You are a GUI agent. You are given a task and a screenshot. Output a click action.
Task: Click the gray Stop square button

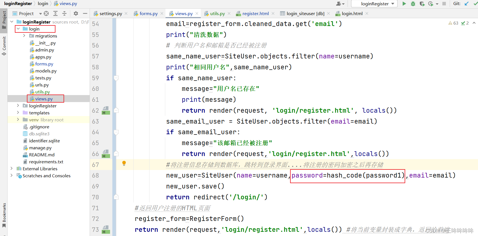pyautogui.click(x=444, y=4)
